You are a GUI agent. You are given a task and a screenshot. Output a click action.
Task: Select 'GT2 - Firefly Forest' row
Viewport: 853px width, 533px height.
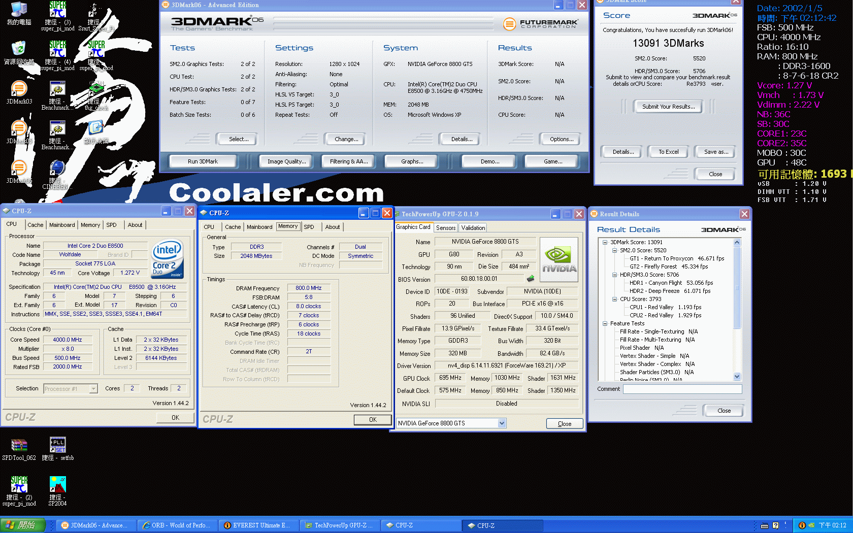tap(669, 266)
